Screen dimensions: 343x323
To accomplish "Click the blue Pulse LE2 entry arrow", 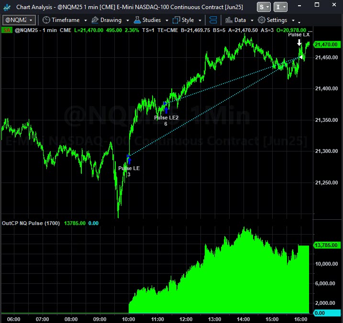I will 166,110.
